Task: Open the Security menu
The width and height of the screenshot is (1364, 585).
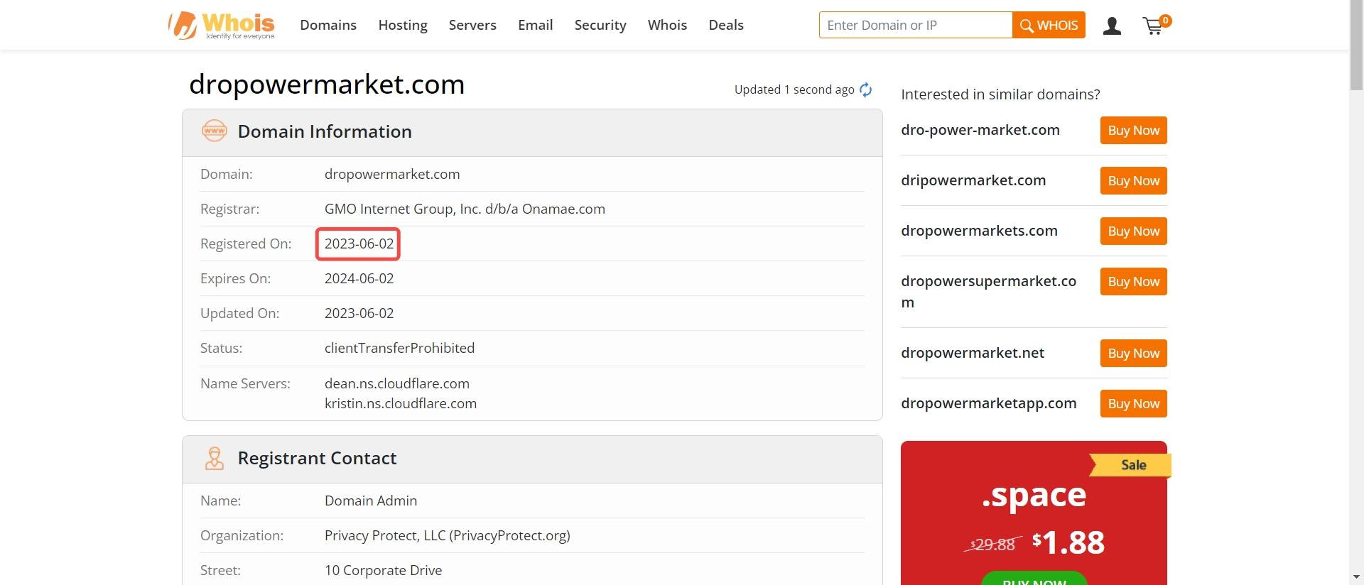Action: tap(600, 25)
